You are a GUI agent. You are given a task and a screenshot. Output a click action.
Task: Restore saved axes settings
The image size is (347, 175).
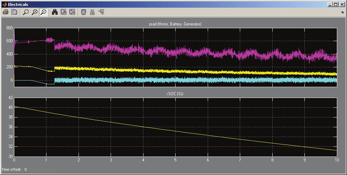(72, 12)
